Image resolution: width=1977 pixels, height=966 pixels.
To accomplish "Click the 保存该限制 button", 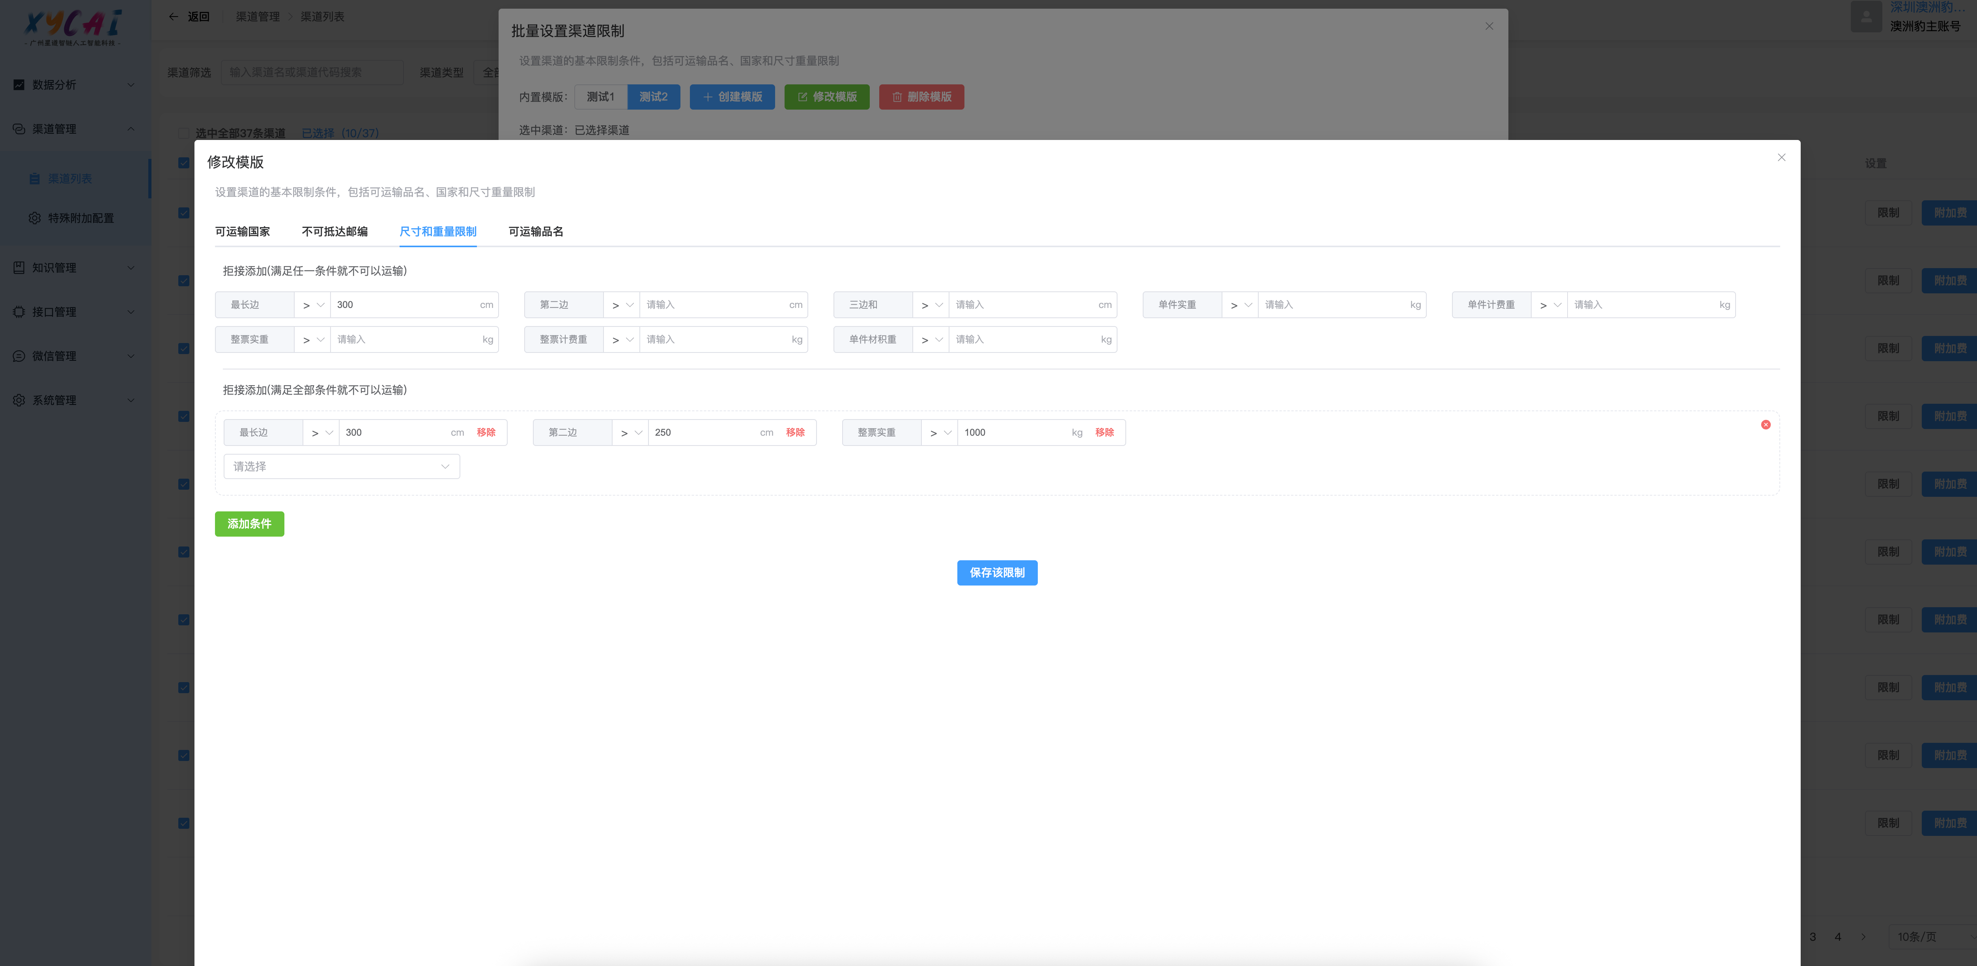I will click(996, 573).
